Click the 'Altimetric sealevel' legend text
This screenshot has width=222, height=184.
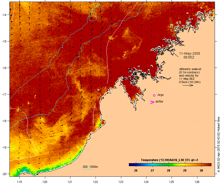point(190,69)
